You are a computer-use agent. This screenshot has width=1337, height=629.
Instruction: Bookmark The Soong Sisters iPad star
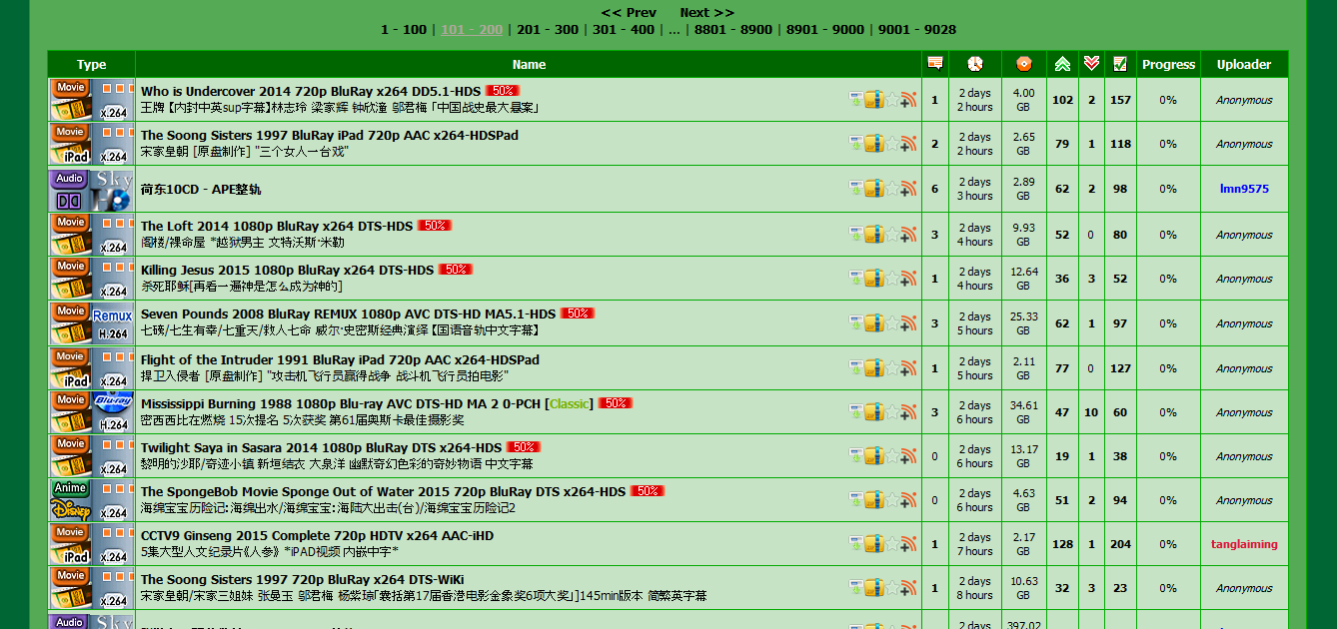coord(891,144)
